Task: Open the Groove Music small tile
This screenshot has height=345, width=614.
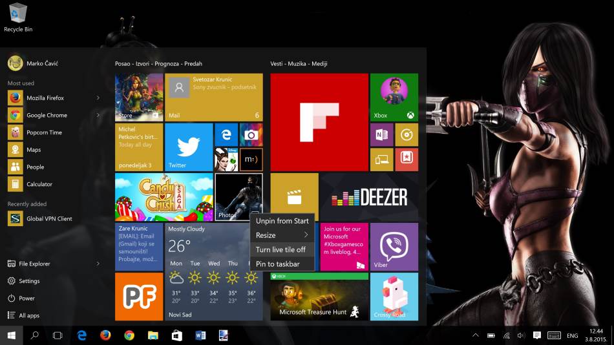Action: pyautogui.click(x=407, y=135)
